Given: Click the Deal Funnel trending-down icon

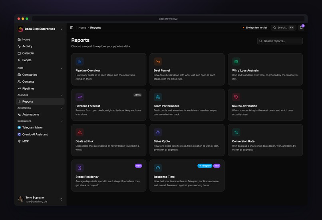Looking at the screenshot, I should click(158, 62).
